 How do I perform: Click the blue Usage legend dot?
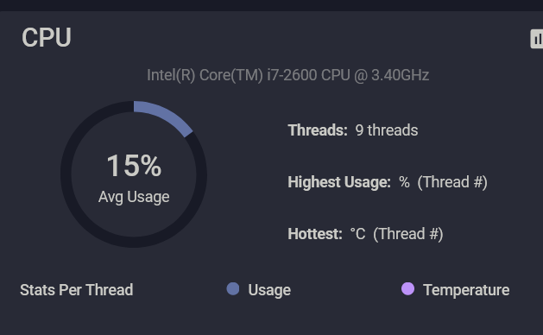[x=233, y=289]
